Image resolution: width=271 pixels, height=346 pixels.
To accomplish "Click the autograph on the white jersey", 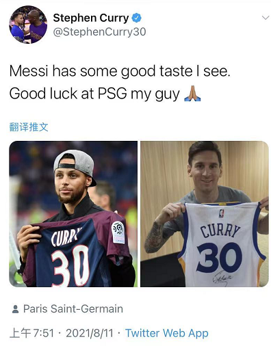I will click(x=222, y=278).
